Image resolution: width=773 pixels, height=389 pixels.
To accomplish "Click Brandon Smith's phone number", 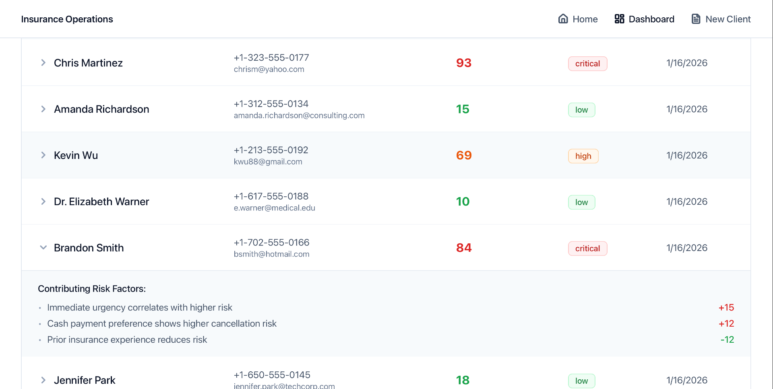I will [x=271, y=242].
